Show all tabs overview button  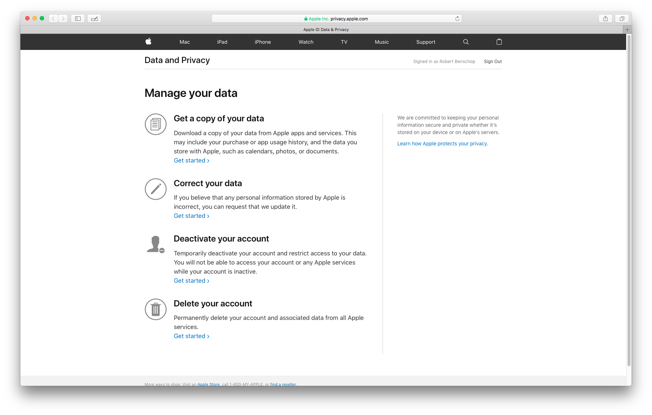point(622,19)
